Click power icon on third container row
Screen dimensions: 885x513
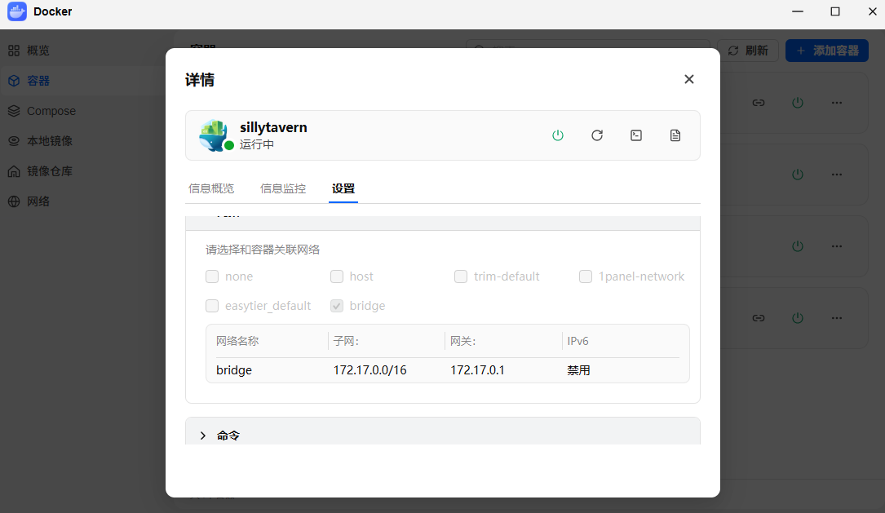[x=798, y=246]
